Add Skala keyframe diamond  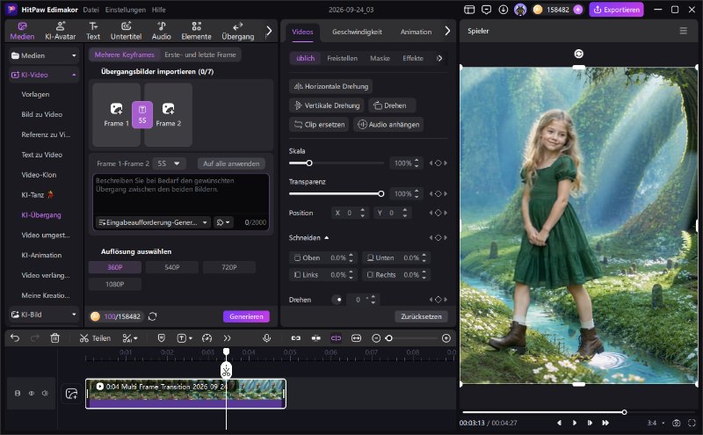click(438, 163)
